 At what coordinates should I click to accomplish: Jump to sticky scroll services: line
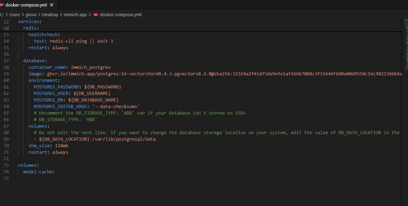point(29,22)
